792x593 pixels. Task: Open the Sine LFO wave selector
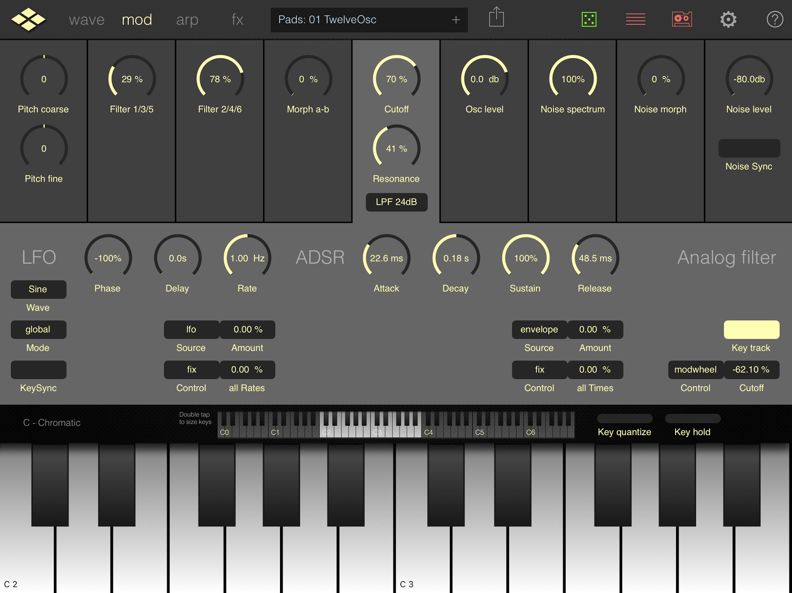point(38,289)
